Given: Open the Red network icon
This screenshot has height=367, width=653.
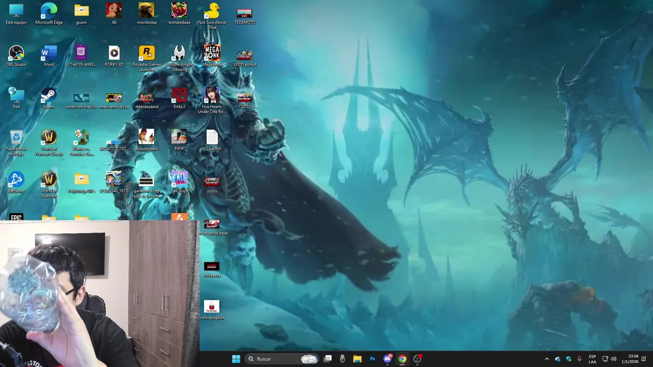Looking at the screenshot, I should [16, 98].
